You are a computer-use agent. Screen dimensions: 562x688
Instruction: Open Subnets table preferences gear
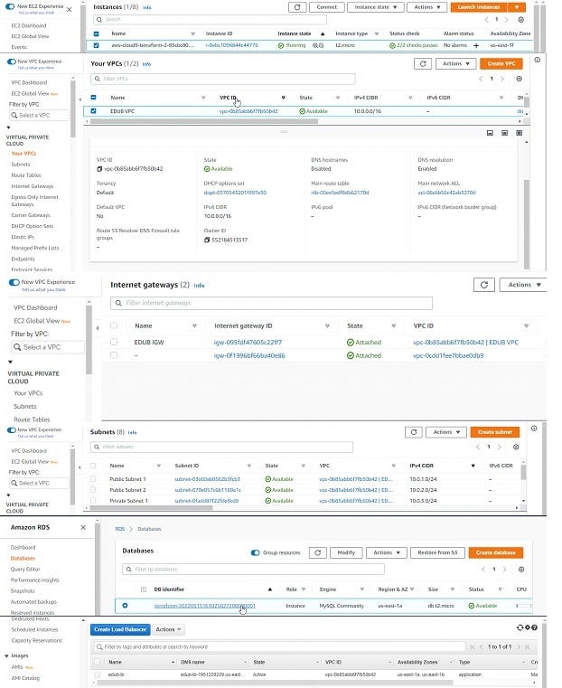point(516,448)
